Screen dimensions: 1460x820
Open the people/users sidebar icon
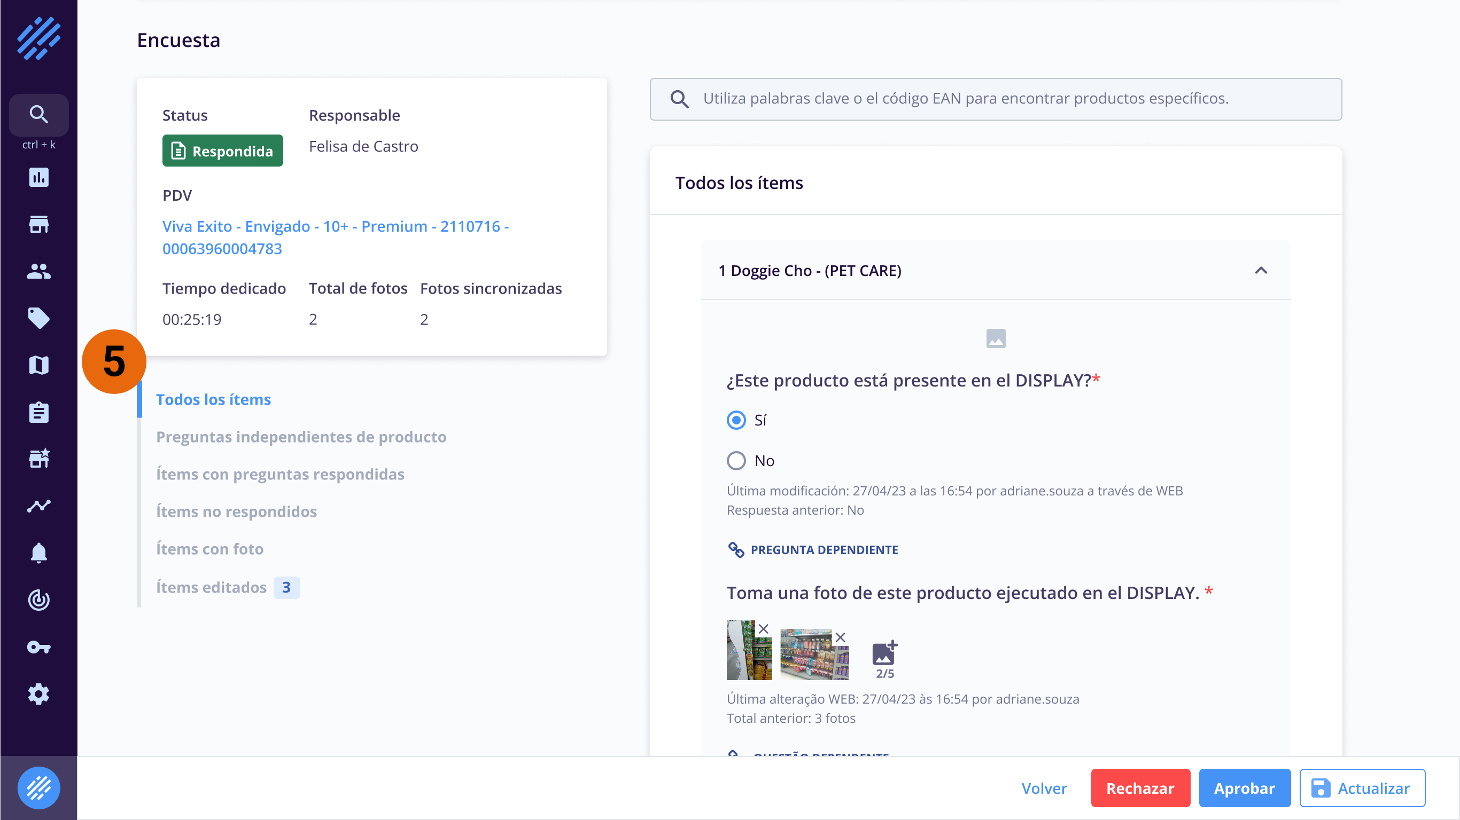tap(38, 271)
